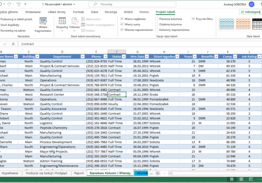The image size is (262, 183).
Task: Select Normal view icon in status bar
Action: (x=232, y=180)
